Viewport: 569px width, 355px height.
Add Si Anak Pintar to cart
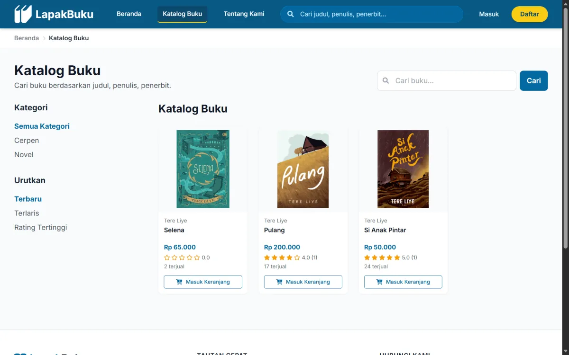tap(403, 282)
